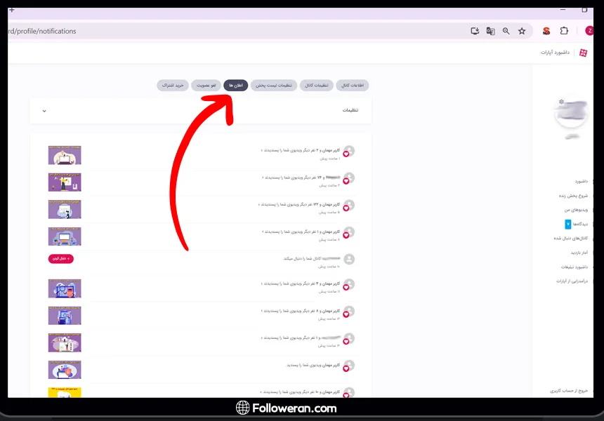
Task: Bookmark this page with the star icon
Action: tap(522, 31)
